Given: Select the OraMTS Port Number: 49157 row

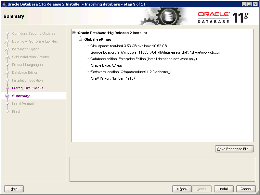Looking at the screenshot, I should click(113, 78).
